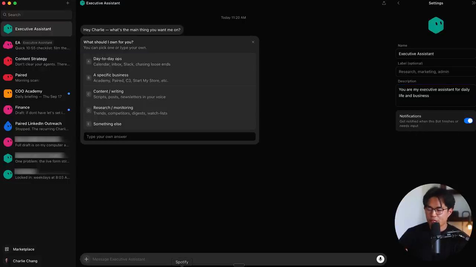Choose option A Day-to-day ops
476x267 pixels.
click(x=170, y=61)
